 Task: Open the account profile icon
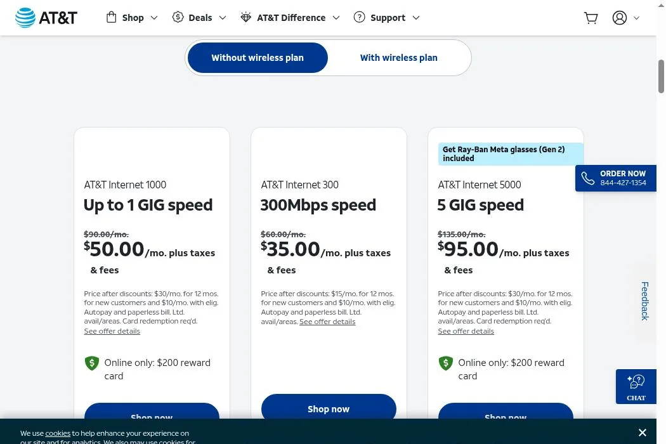click(x=619, y=18)
